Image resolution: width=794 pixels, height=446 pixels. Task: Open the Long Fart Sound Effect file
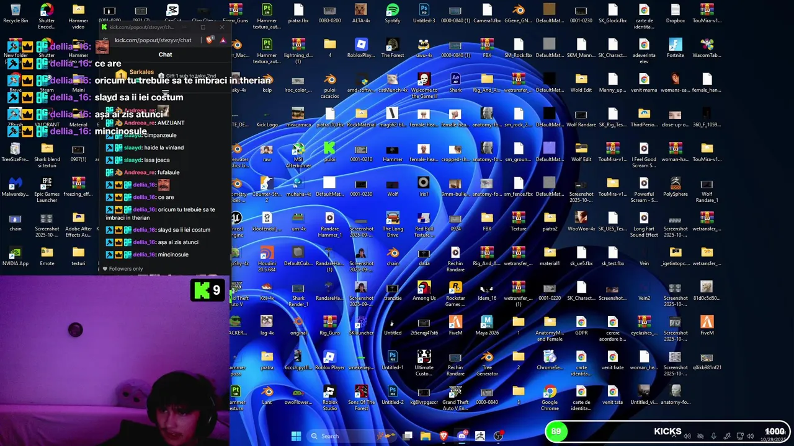(644, 225)
